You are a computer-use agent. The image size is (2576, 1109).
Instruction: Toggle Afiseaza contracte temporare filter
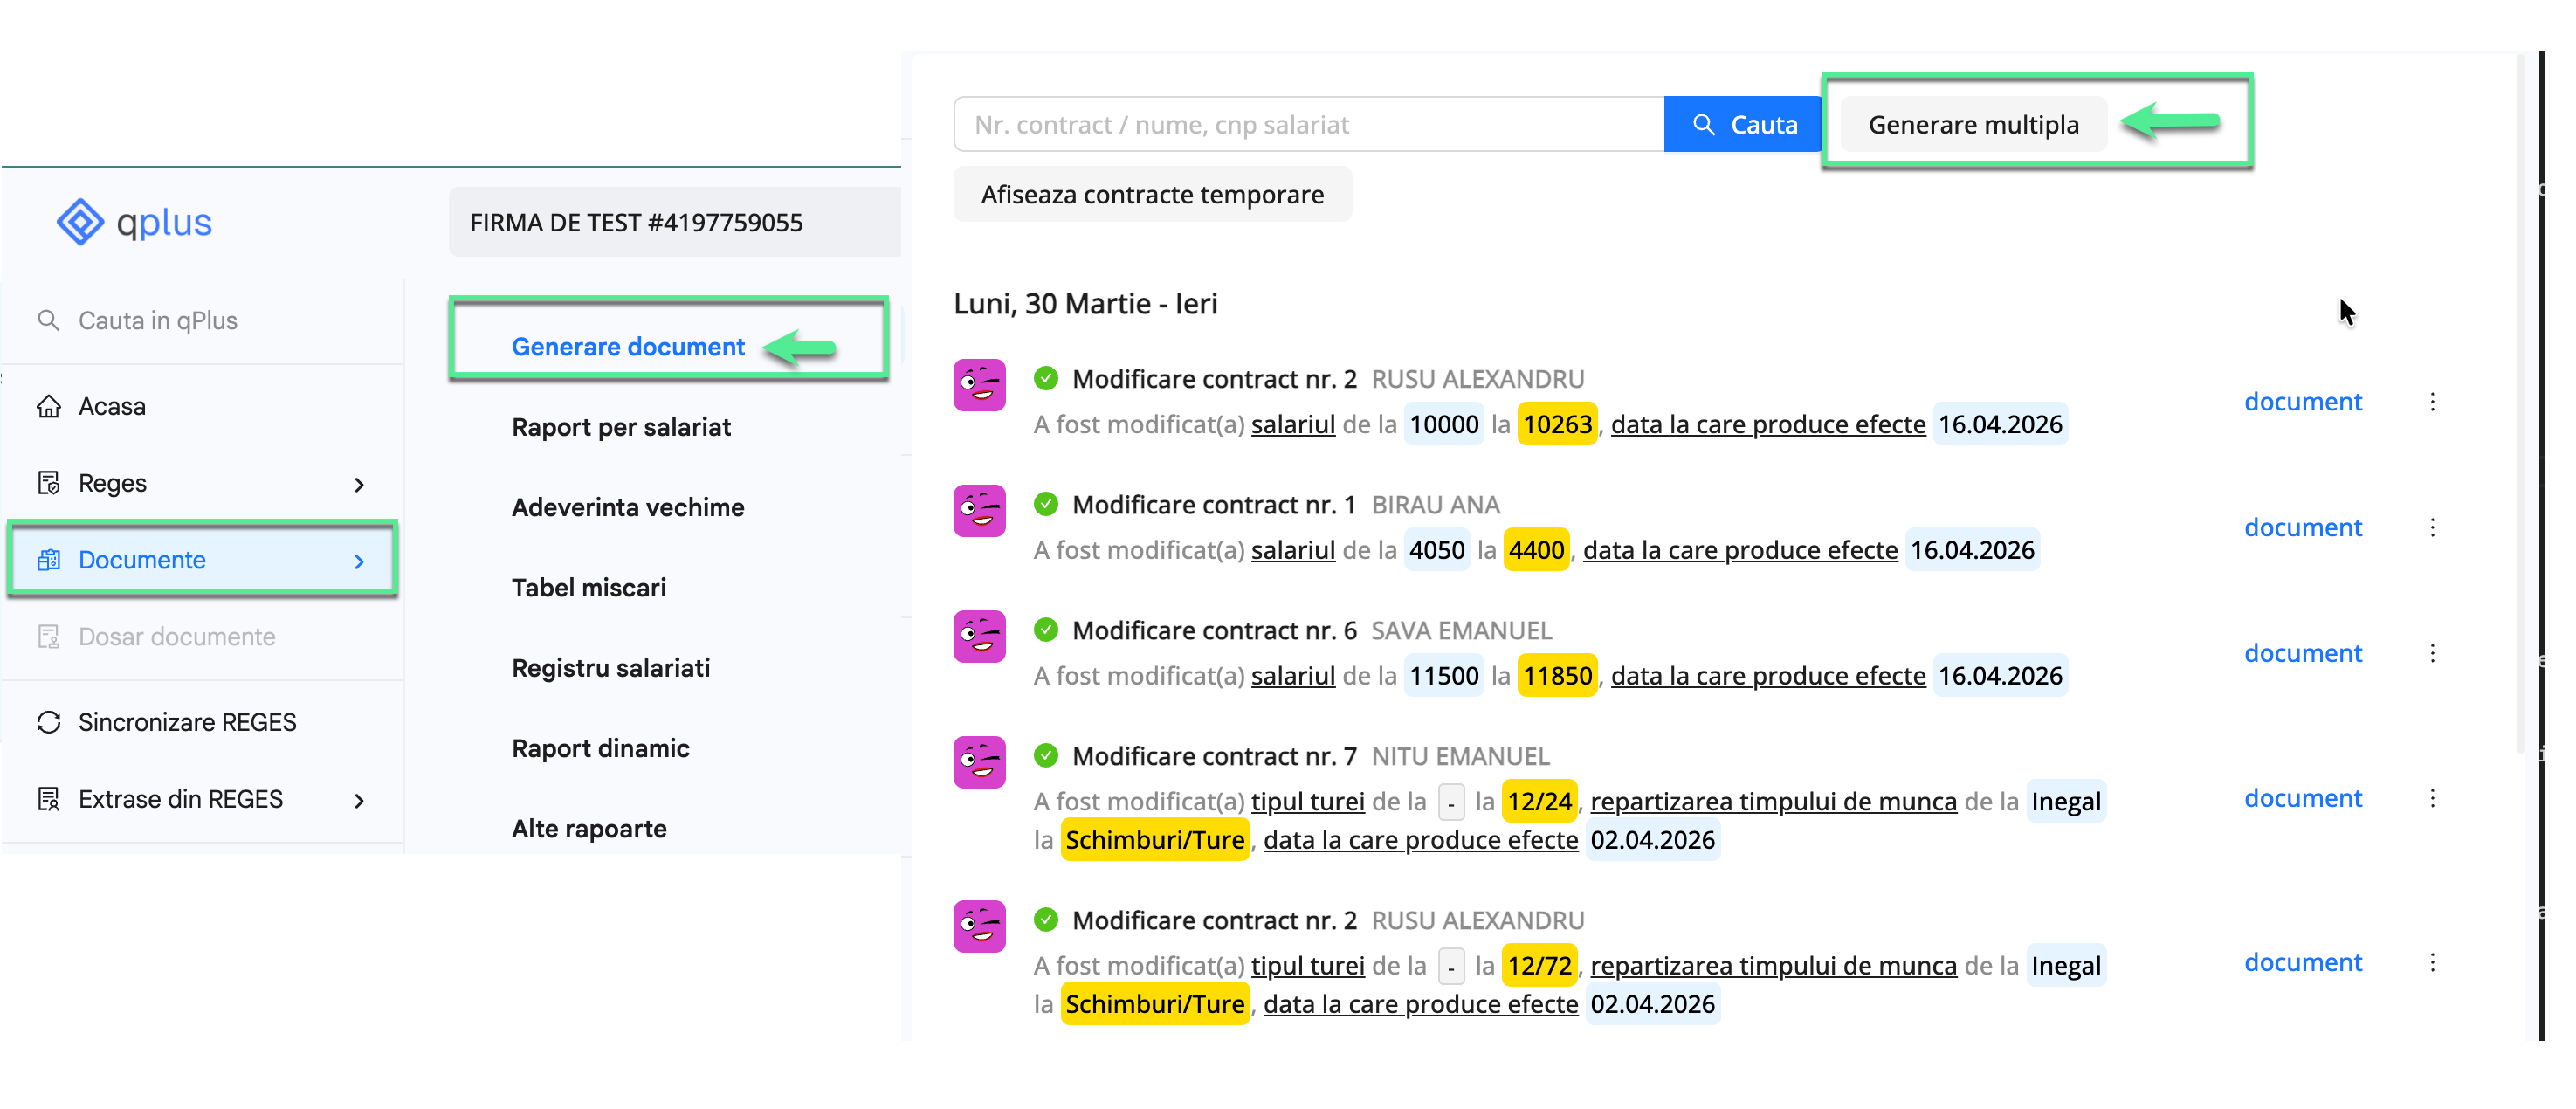pyautogui.click(x=1152, y=194)
